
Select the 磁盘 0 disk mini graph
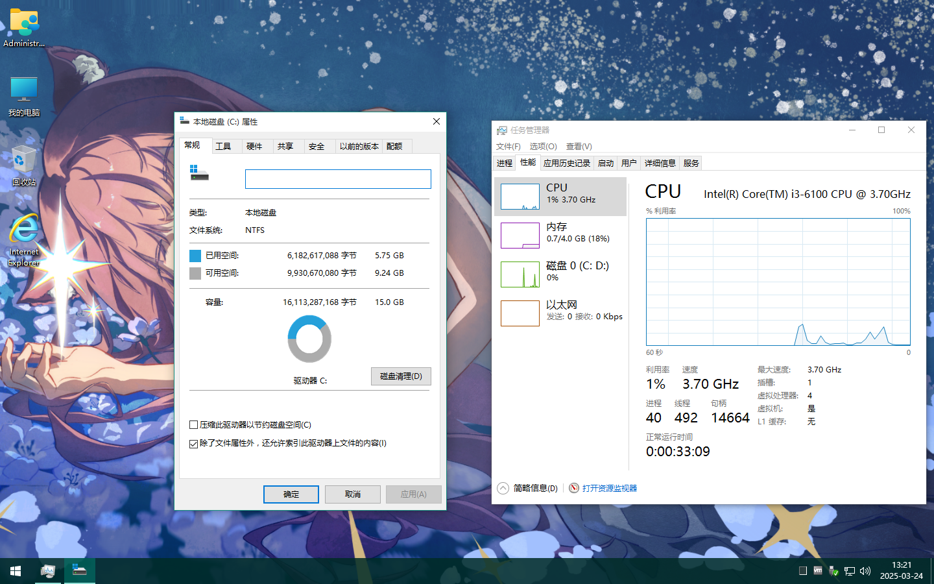[520, 274]
